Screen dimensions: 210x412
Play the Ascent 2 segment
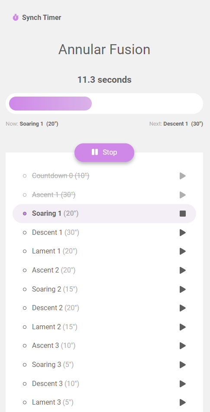point(183,270)
